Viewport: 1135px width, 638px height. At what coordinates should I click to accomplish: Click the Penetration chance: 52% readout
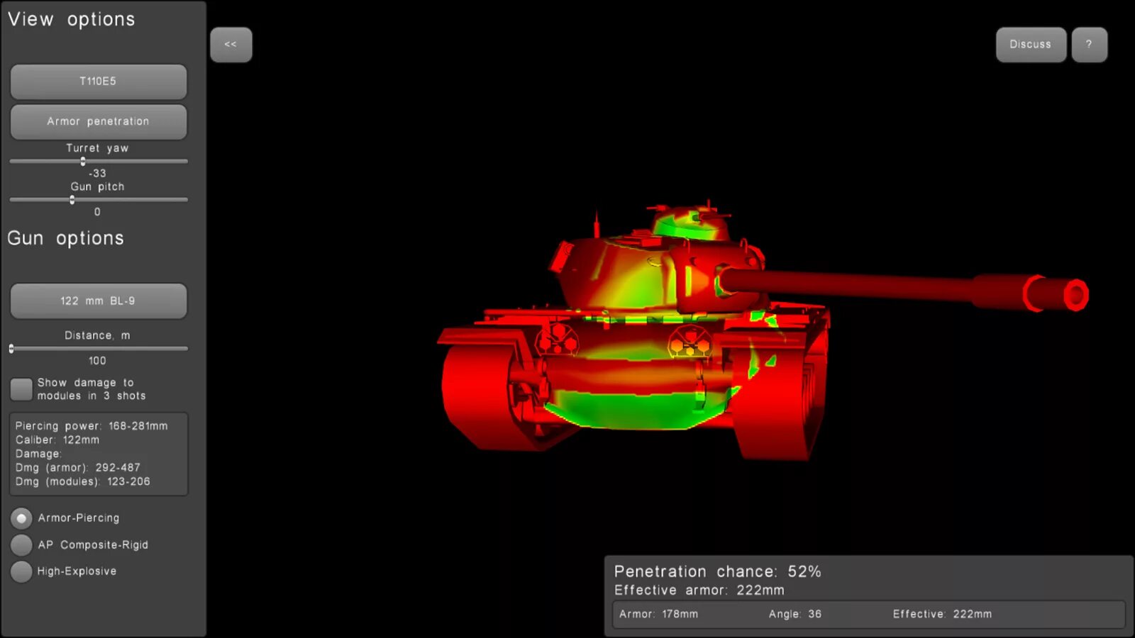[717, 571]
